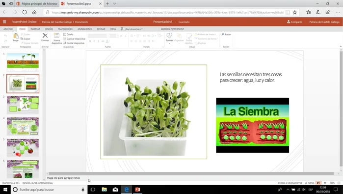Viewport: 343px width, 194px height.
Task: Open the favorites hub icon
Action: pos(309,12)
